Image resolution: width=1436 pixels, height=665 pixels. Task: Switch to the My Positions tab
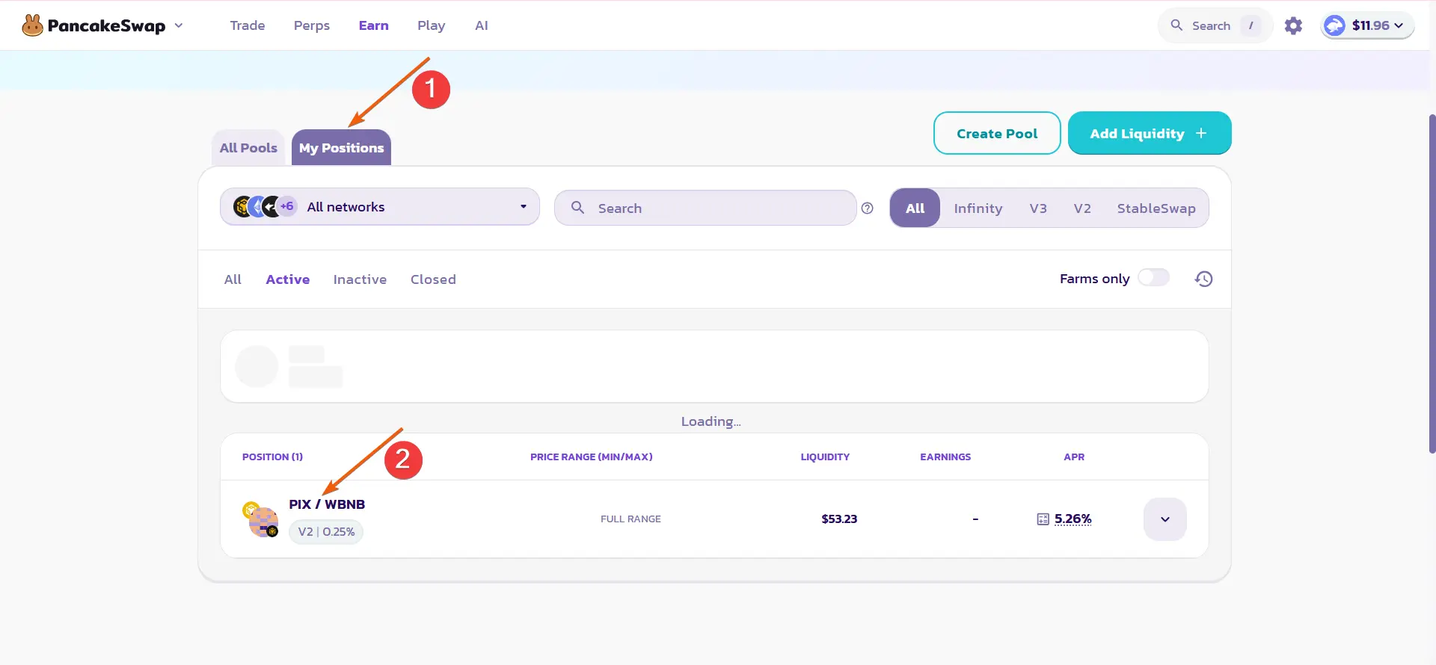pyautogui.click(x=341, y=148)
